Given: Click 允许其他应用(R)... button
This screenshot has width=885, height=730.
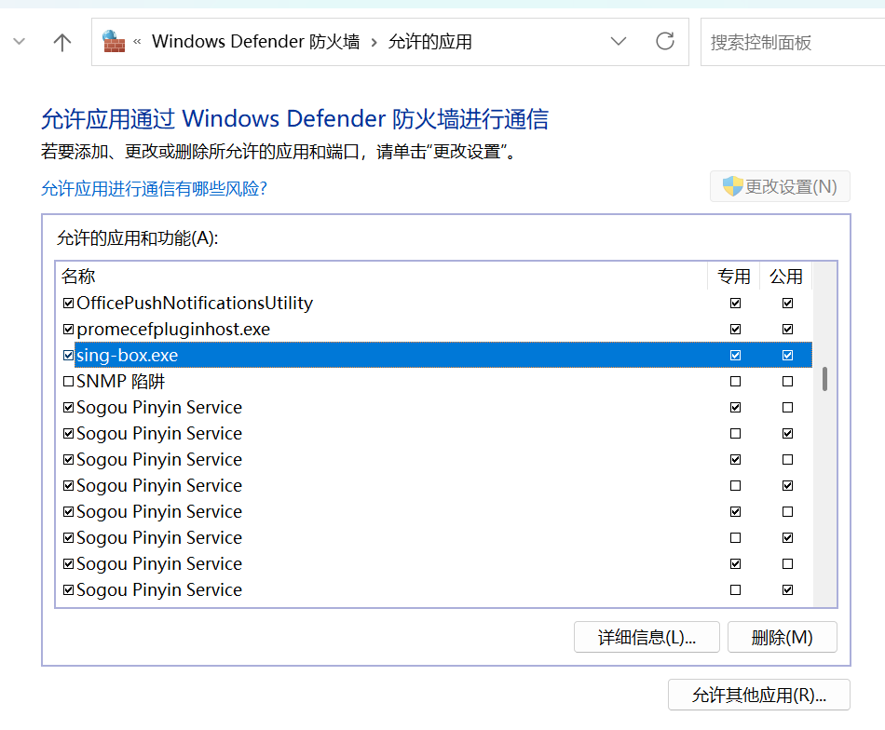Looking at the screenshot, I should pos(758,696).
